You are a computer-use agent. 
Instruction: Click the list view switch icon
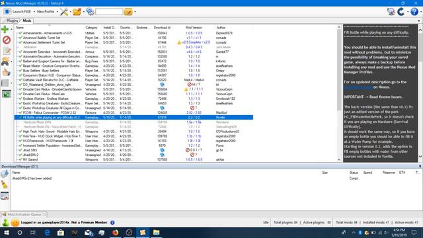tap(5, 83)
